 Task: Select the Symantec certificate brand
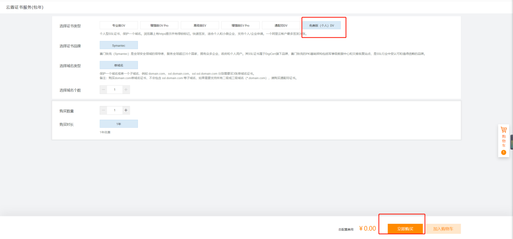(x=119, y=45)
